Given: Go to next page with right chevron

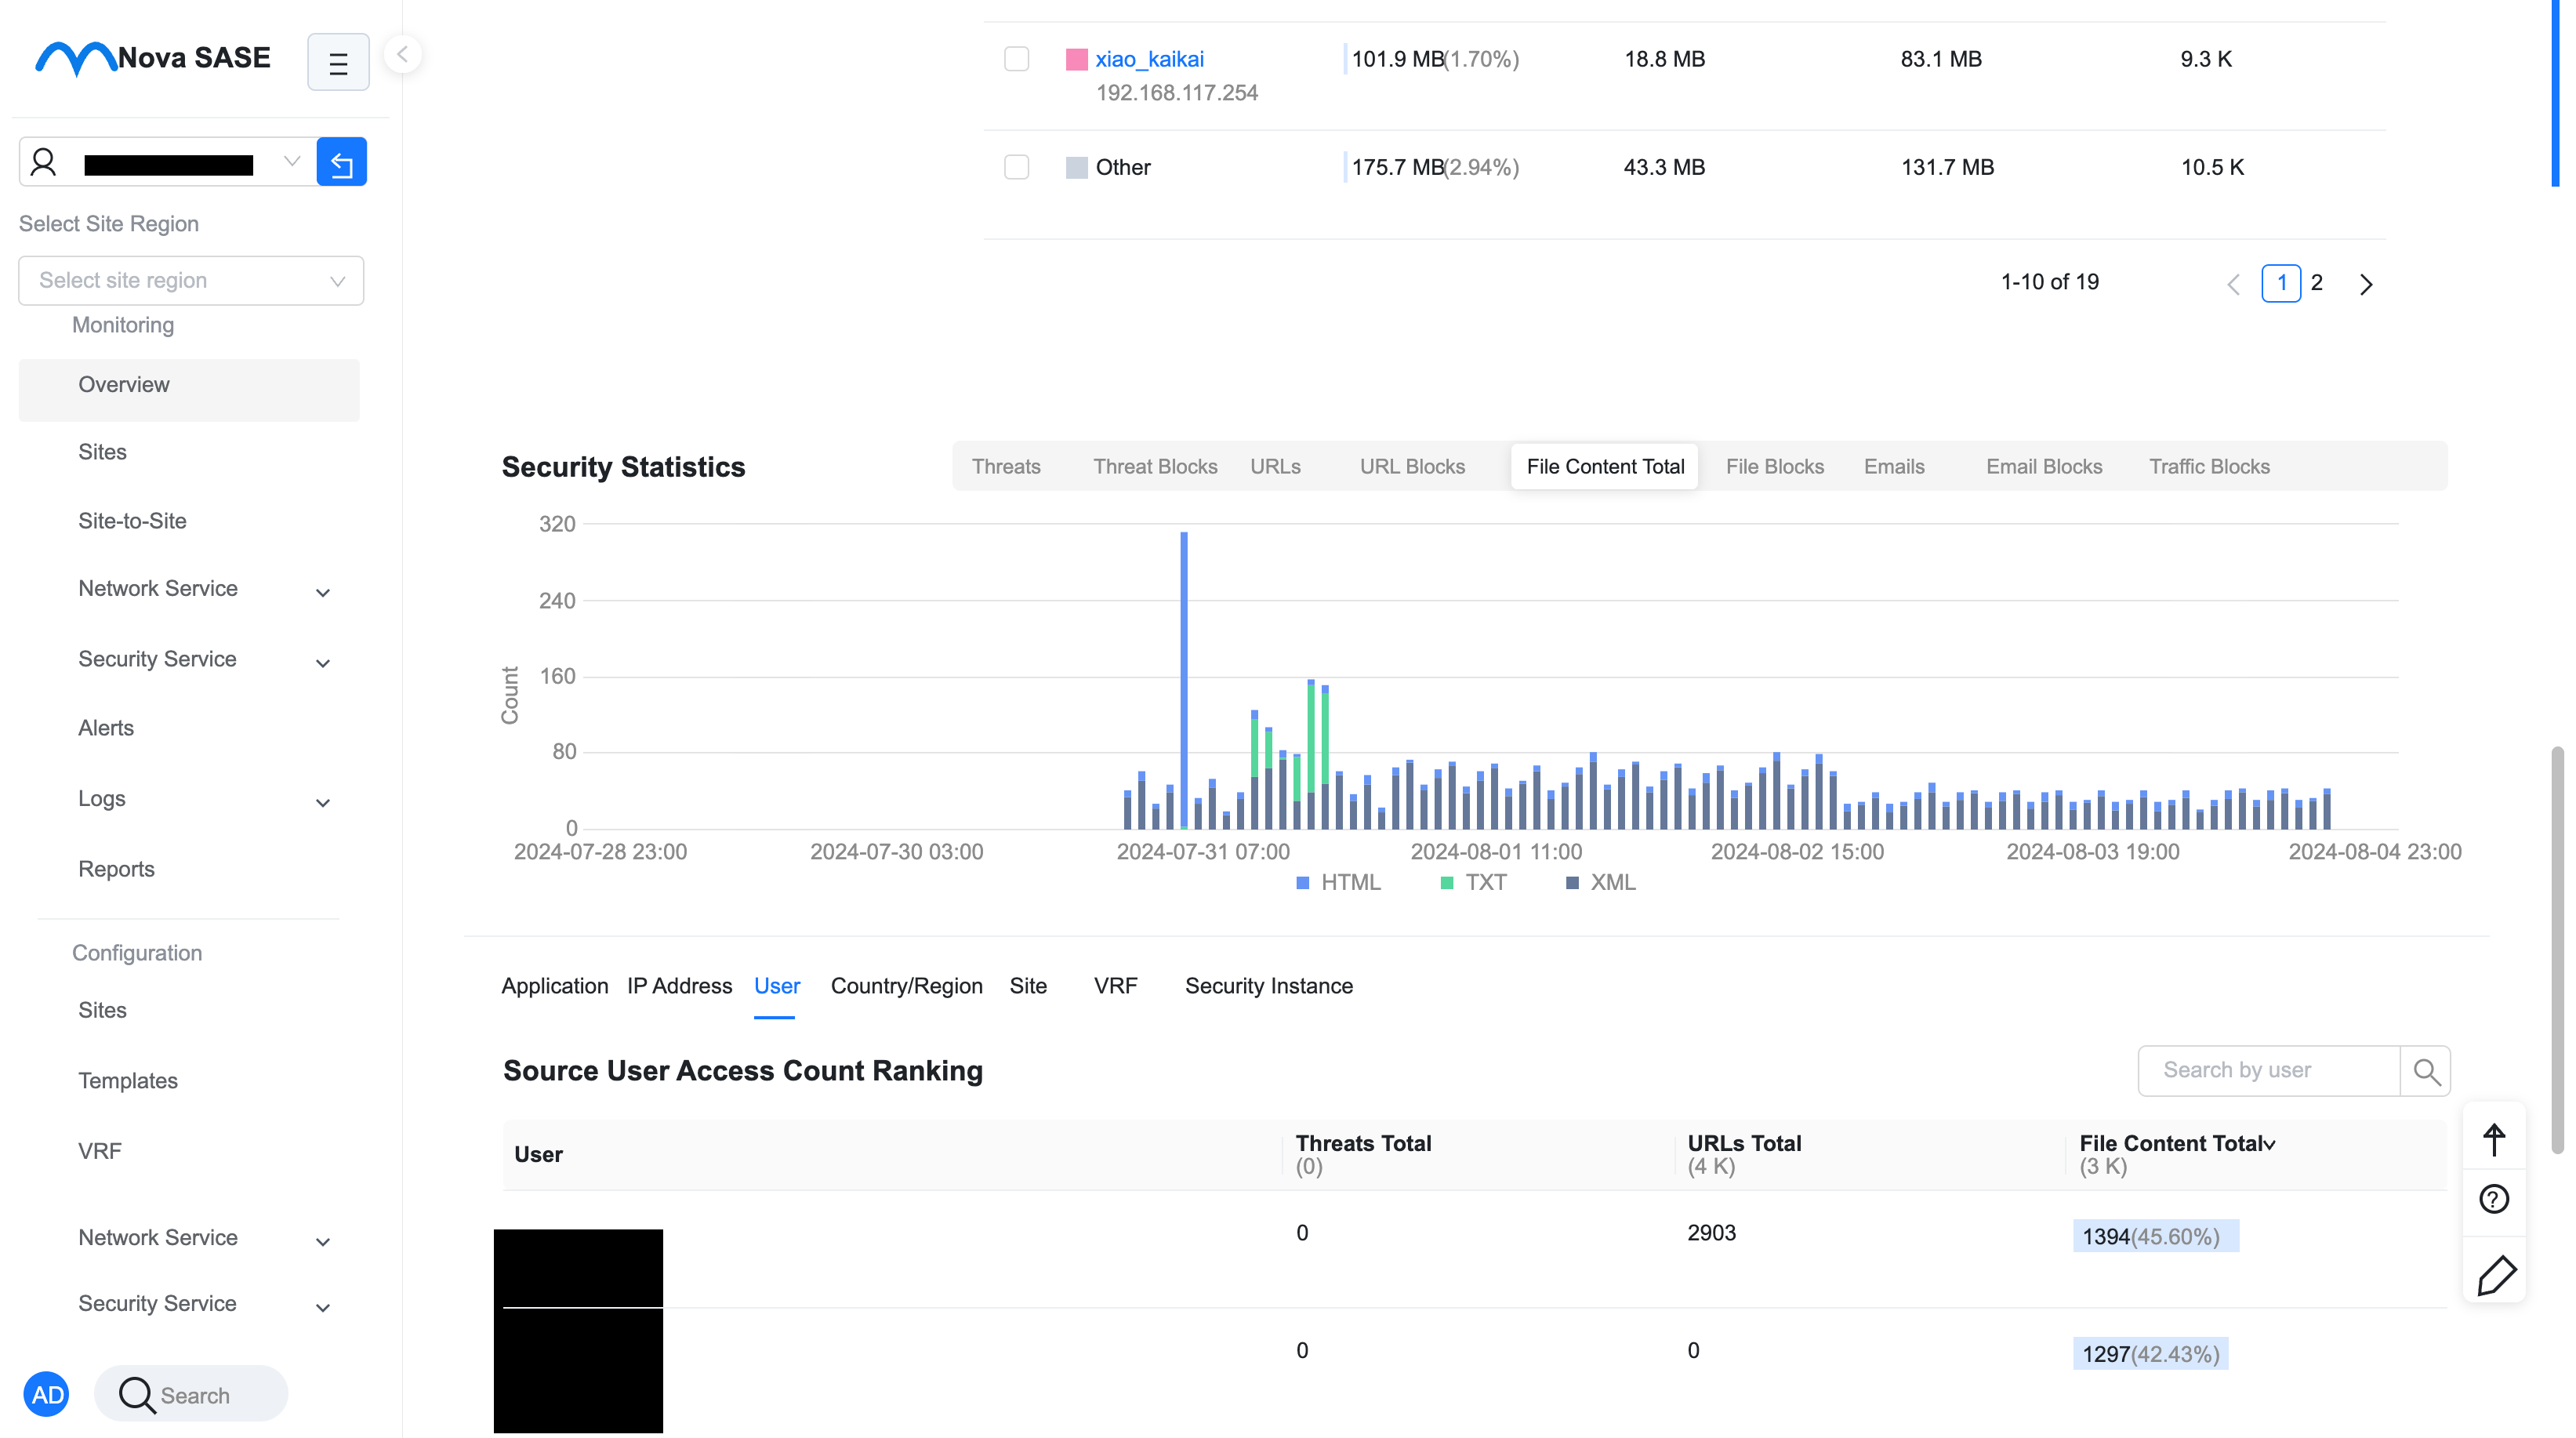Looking at the screenshot, I should point(2366,284).
